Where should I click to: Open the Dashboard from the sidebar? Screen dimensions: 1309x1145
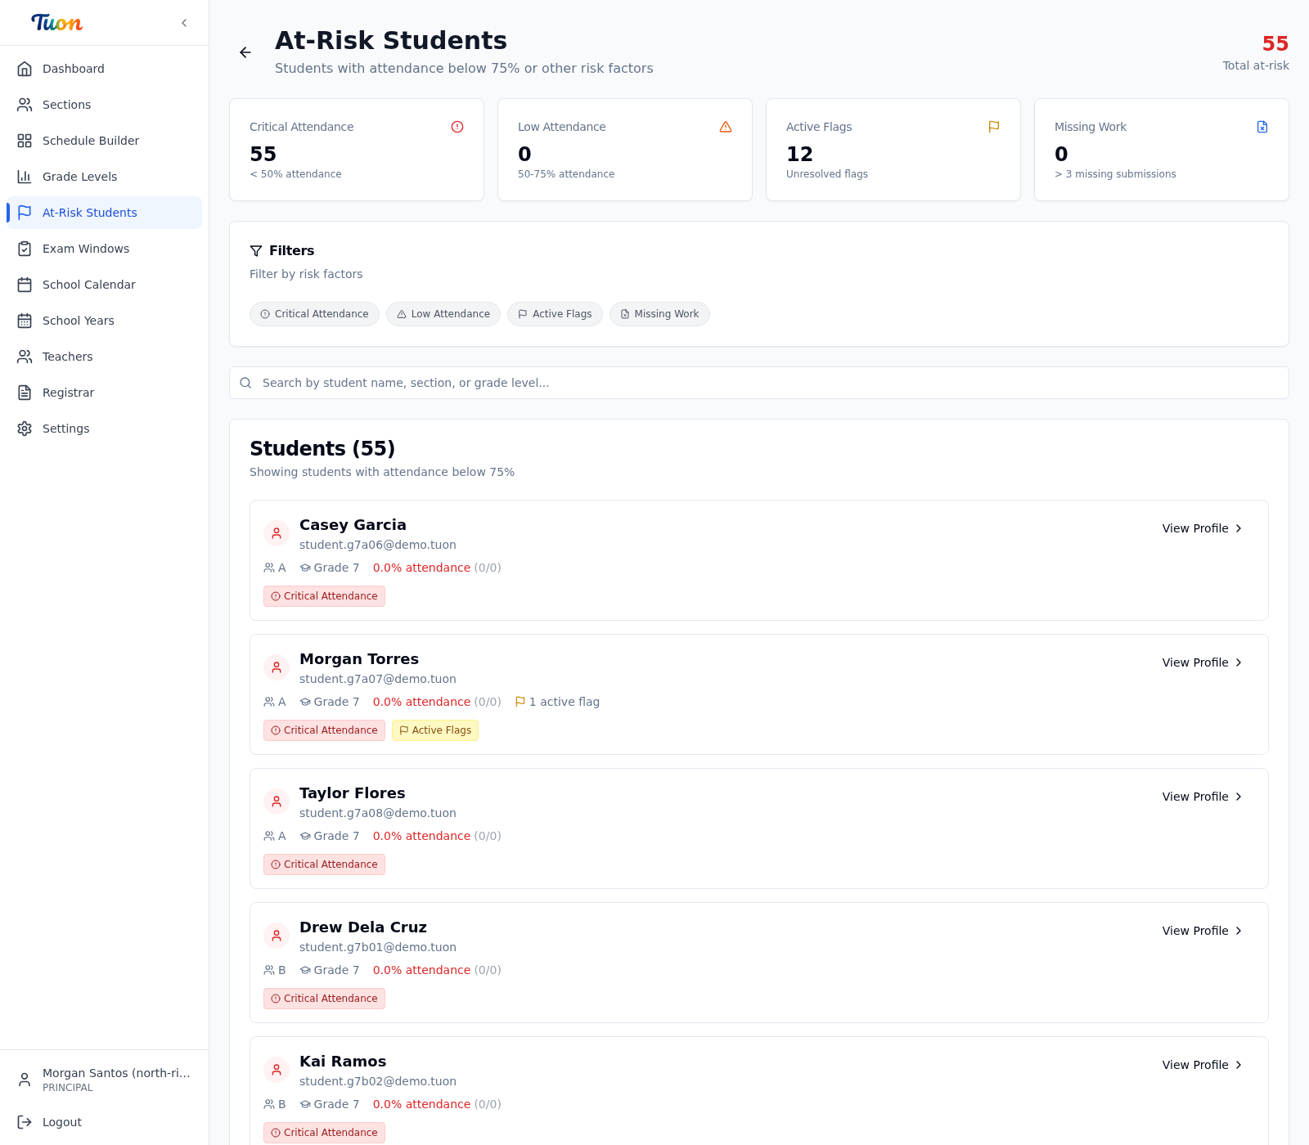pos(73,69)
